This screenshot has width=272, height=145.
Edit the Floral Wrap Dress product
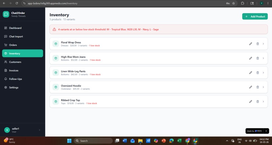[x=250, y=44]
